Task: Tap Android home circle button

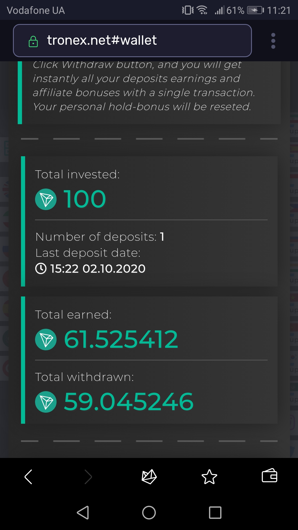Action: click(x=149, y=513)
